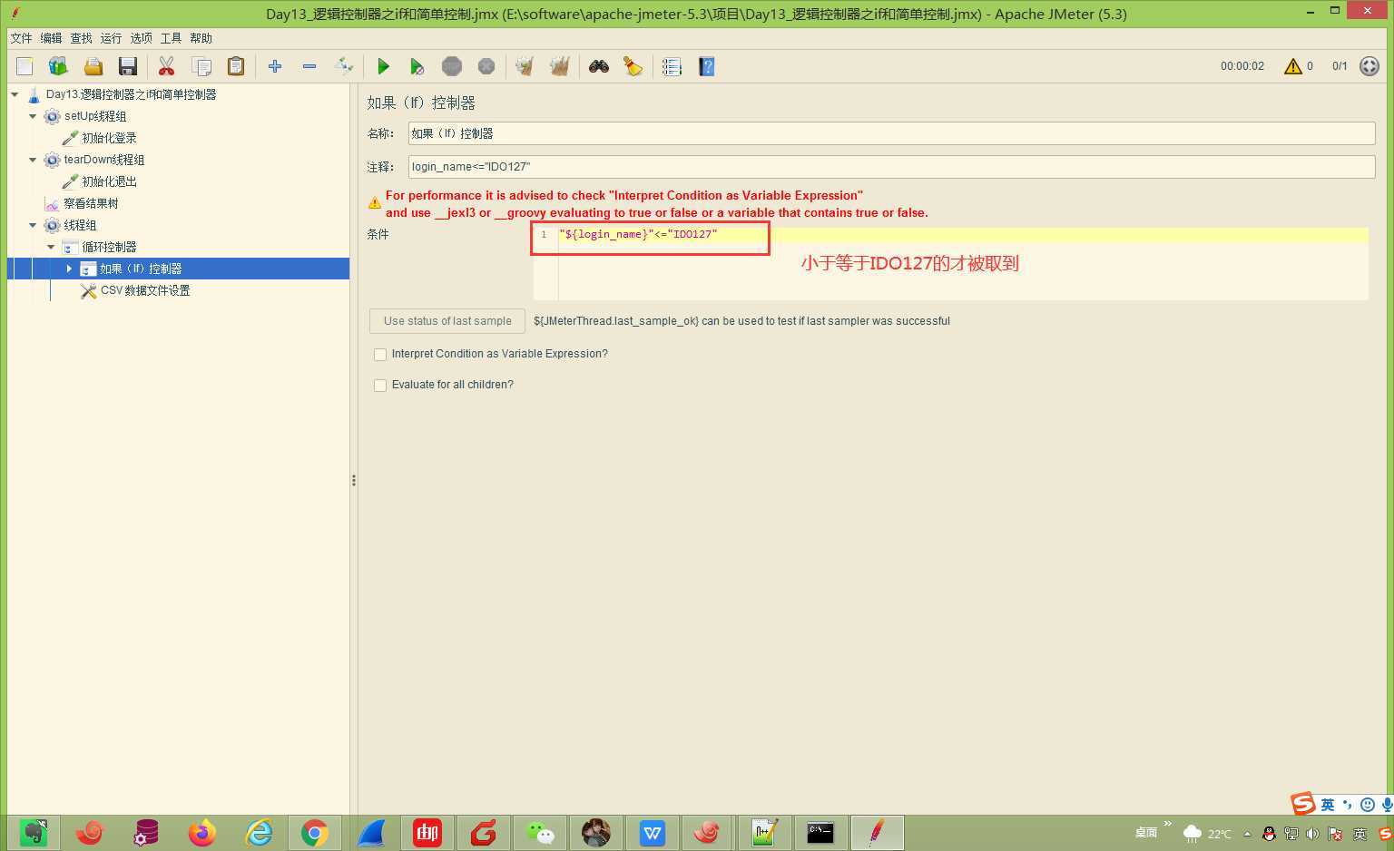Select 初始化登录 in the tree
The image size is (1394, 851).
pos(109,138)
